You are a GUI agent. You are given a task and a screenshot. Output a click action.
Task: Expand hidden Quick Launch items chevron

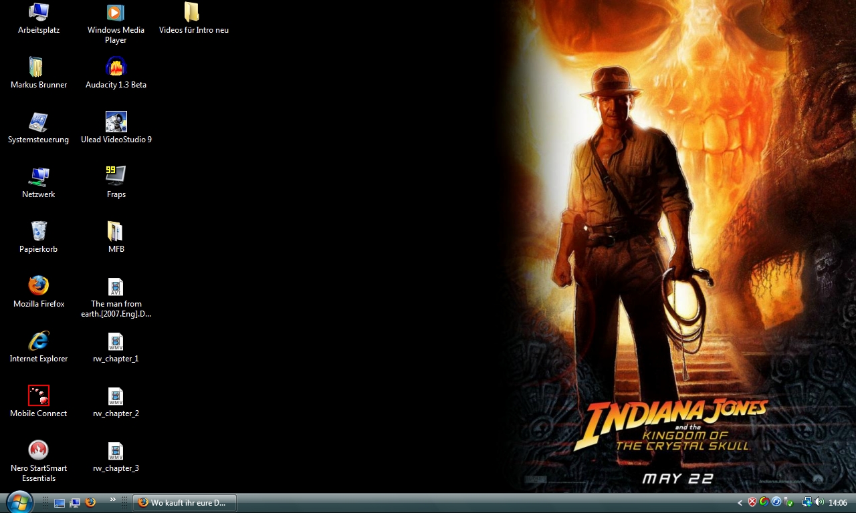[x=113, y=499]
